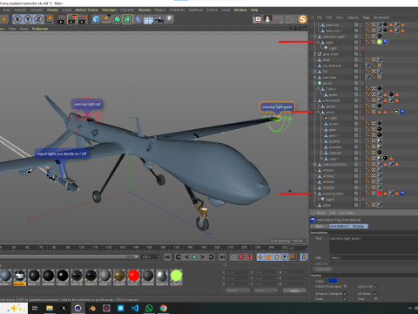Toggle the Z axis lock button
418x314 pixels.
point(38,19)
